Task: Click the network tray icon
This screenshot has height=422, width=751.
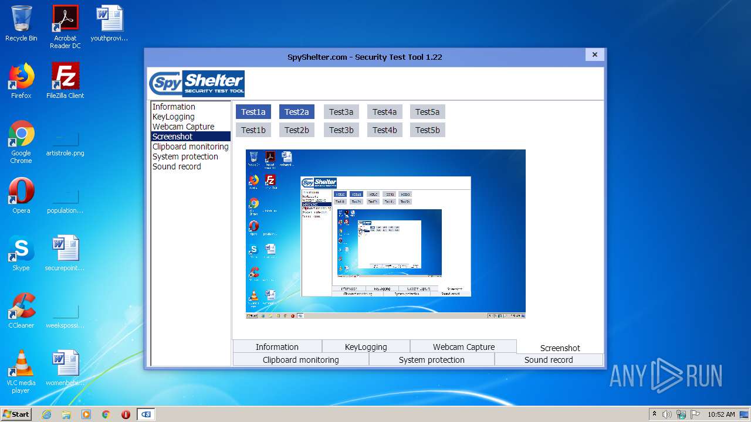Action: 681,414
